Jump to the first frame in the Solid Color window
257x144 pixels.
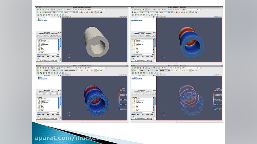coord(73,10)
